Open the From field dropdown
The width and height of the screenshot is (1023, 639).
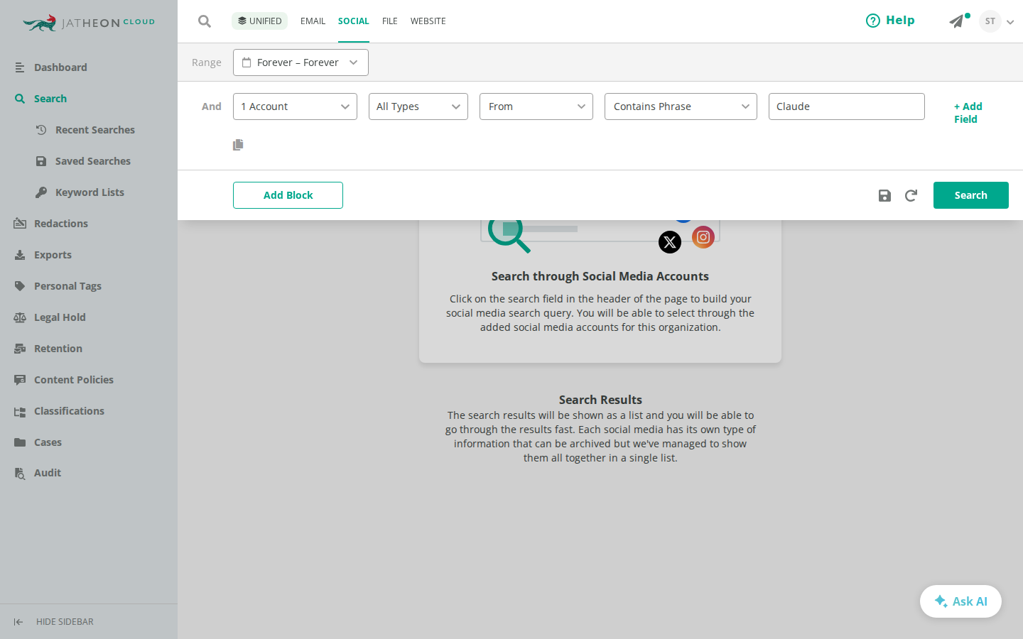[536, 106]
